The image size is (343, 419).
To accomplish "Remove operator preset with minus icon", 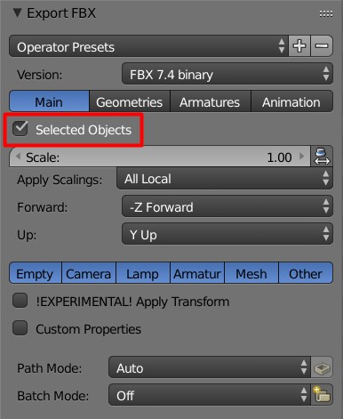I will coord(322,46).
